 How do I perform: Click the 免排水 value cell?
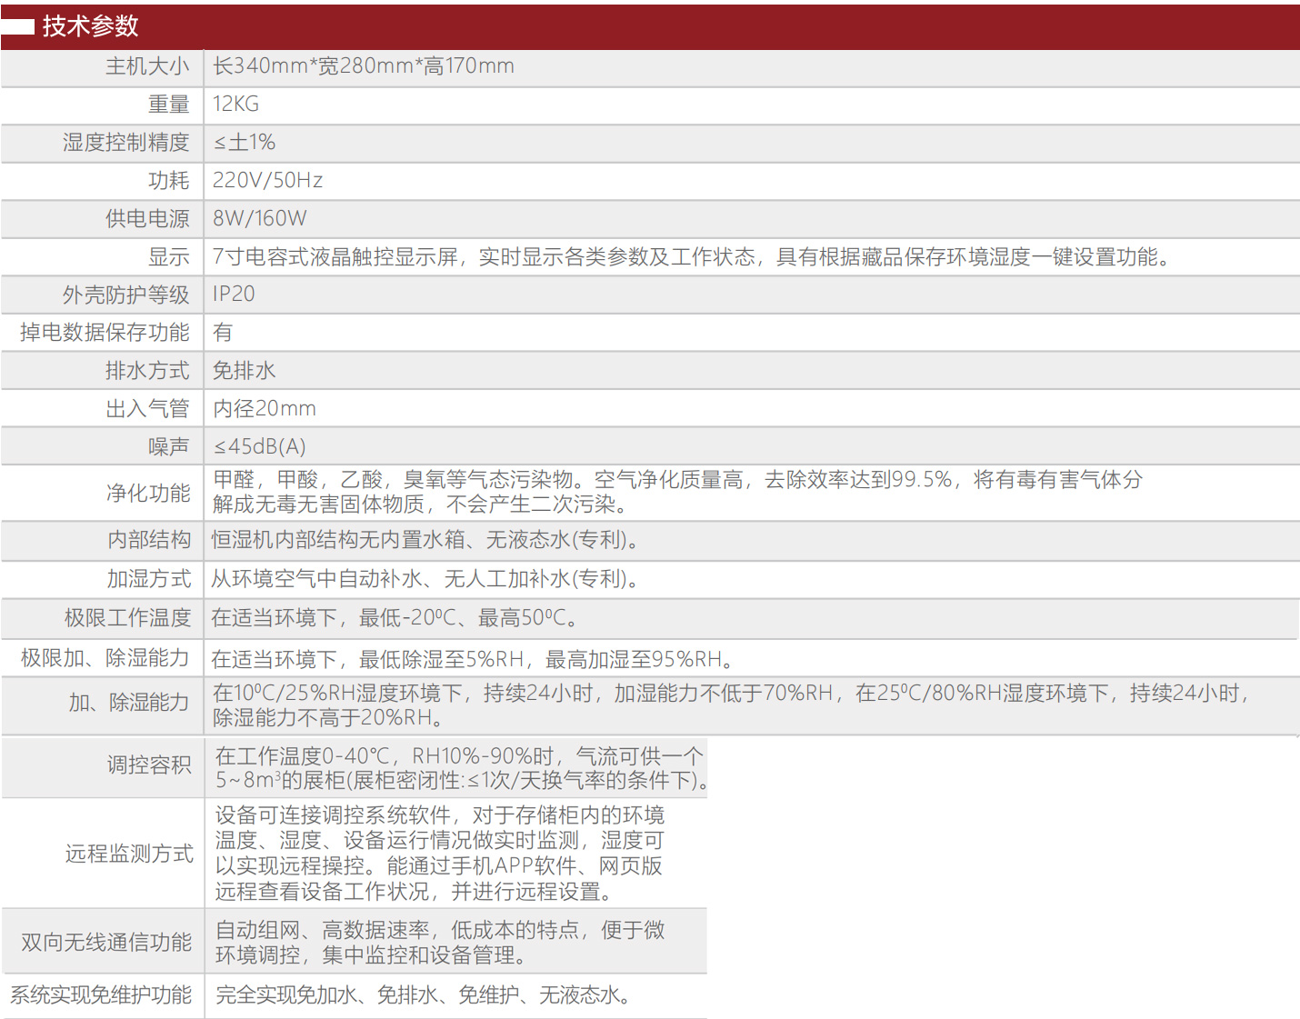244,371
